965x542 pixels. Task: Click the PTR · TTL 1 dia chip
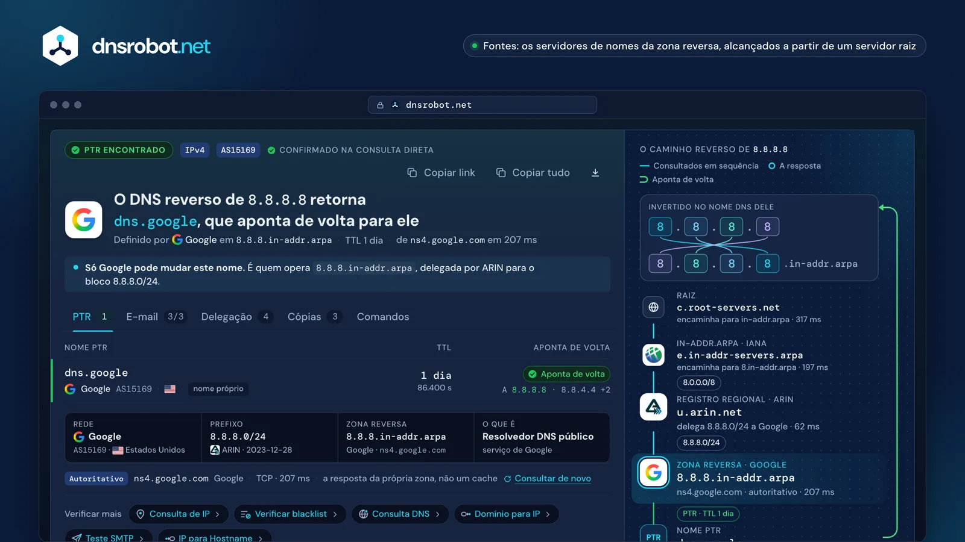pyautogui.click(x=708, y=514)
